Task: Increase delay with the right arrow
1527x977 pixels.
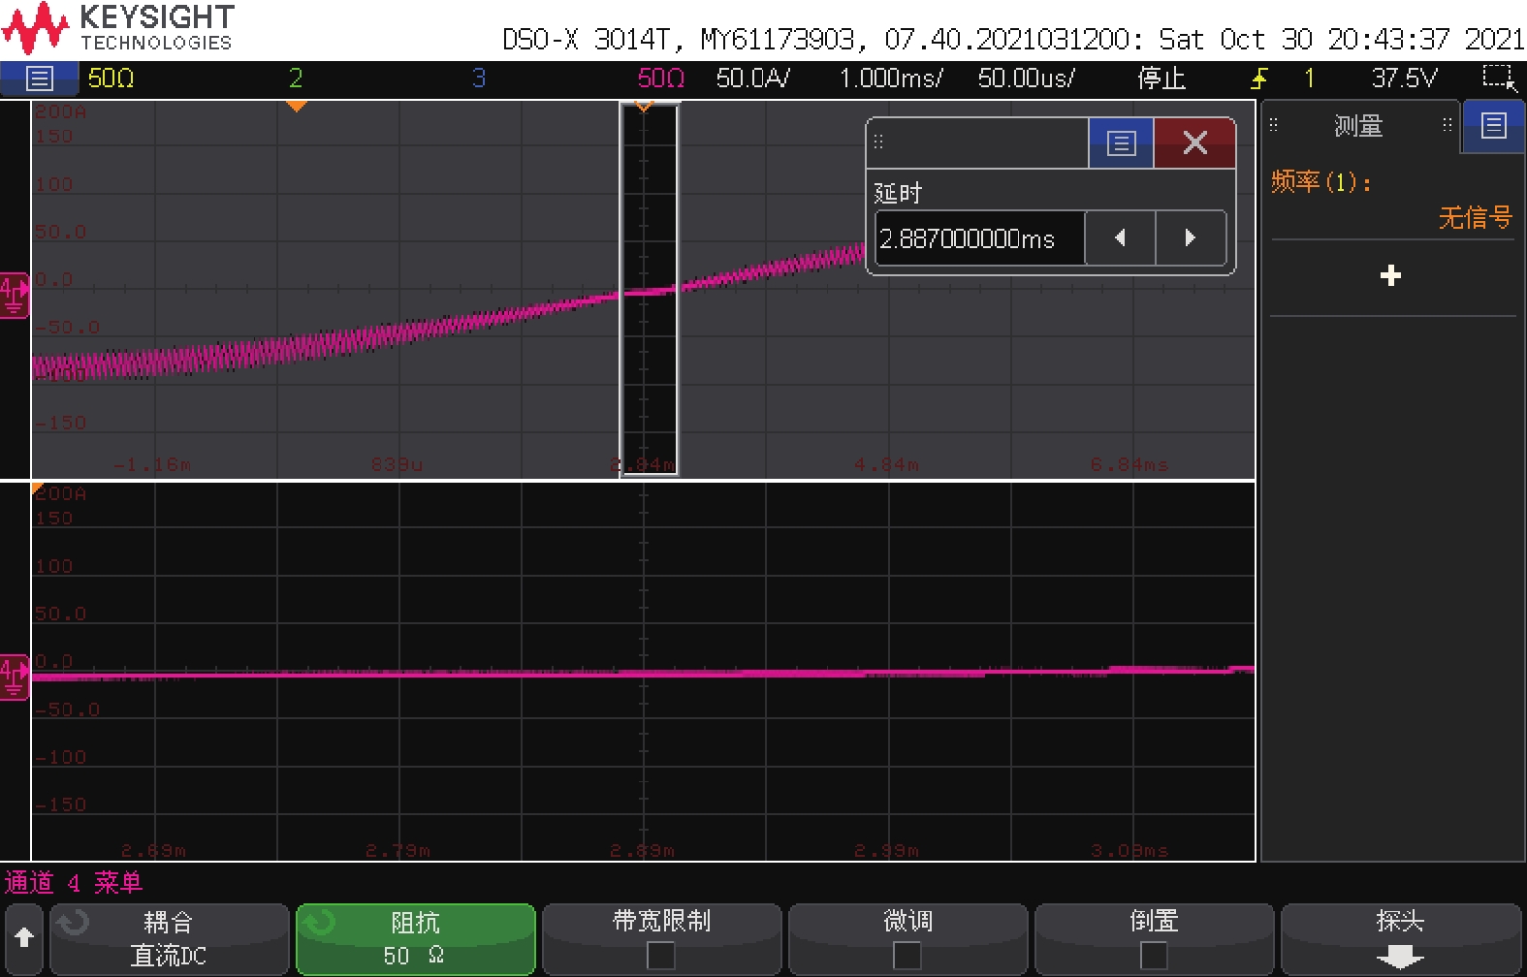Action: [1191, 238]
